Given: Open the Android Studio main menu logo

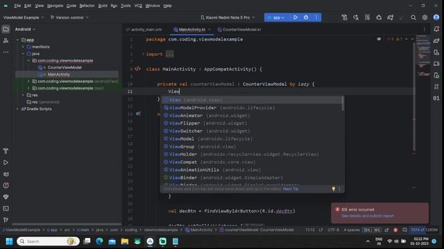Looking at the screenshot, I should [6, 6].
